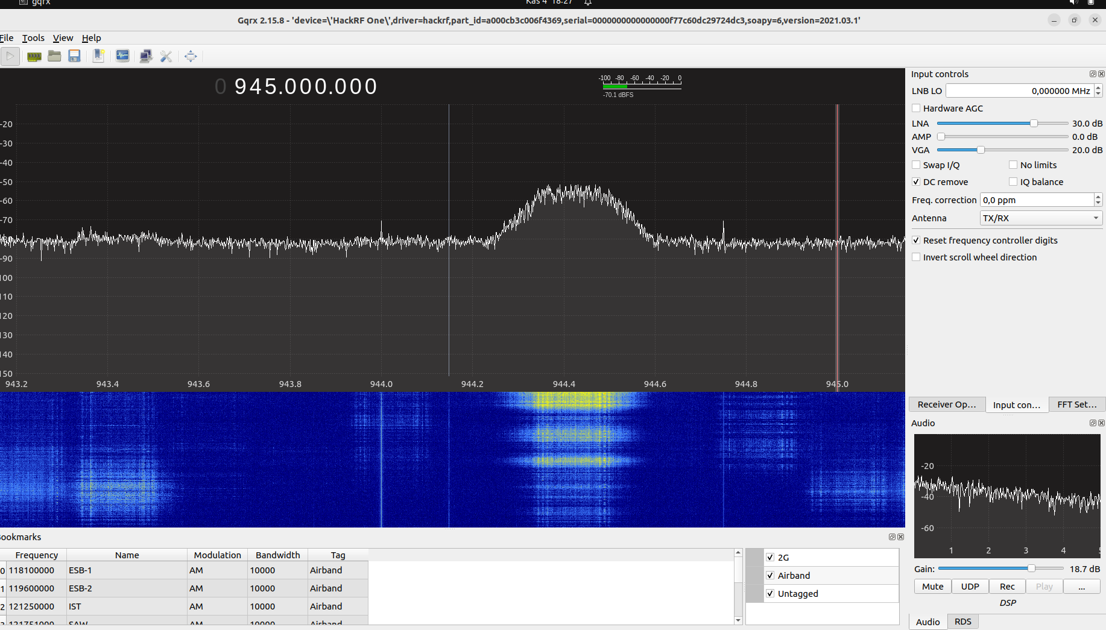Close the Audio panel
Viewport: 1106px width, 630px height.
tap(1101, 423)
